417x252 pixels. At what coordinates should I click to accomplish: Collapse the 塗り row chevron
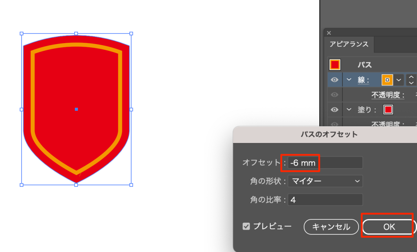coord(349,110)
